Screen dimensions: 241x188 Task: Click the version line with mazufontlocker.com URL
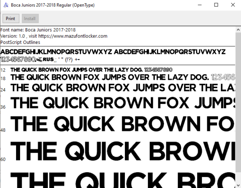(54, 36)
